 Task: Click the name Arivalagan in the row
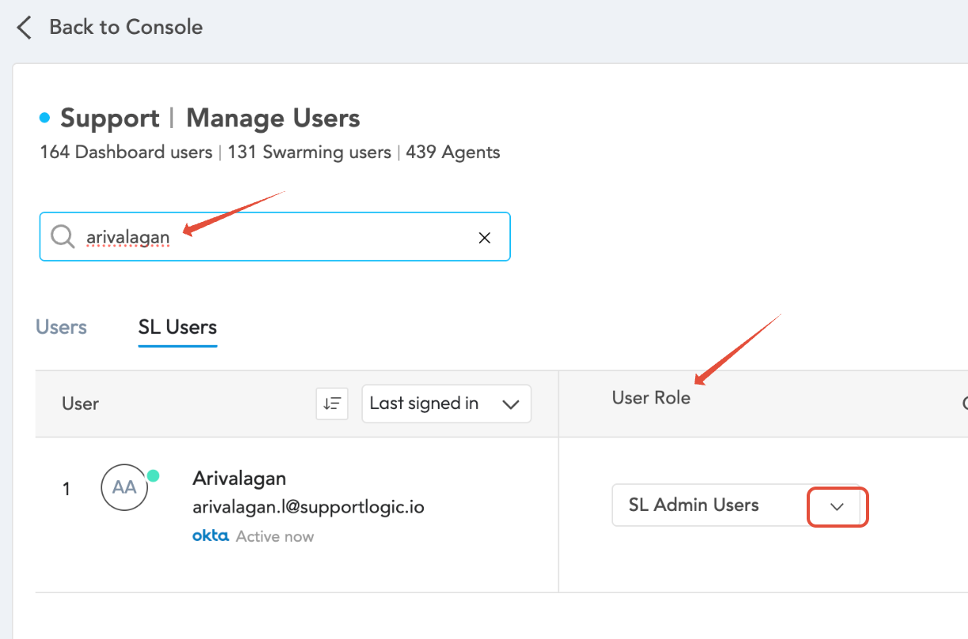240,478
